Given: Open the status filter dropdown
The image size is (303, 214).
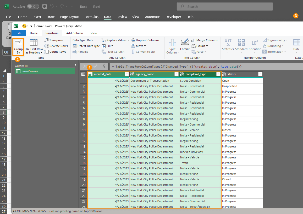Looking at the screenshot, I should [260, 74].
